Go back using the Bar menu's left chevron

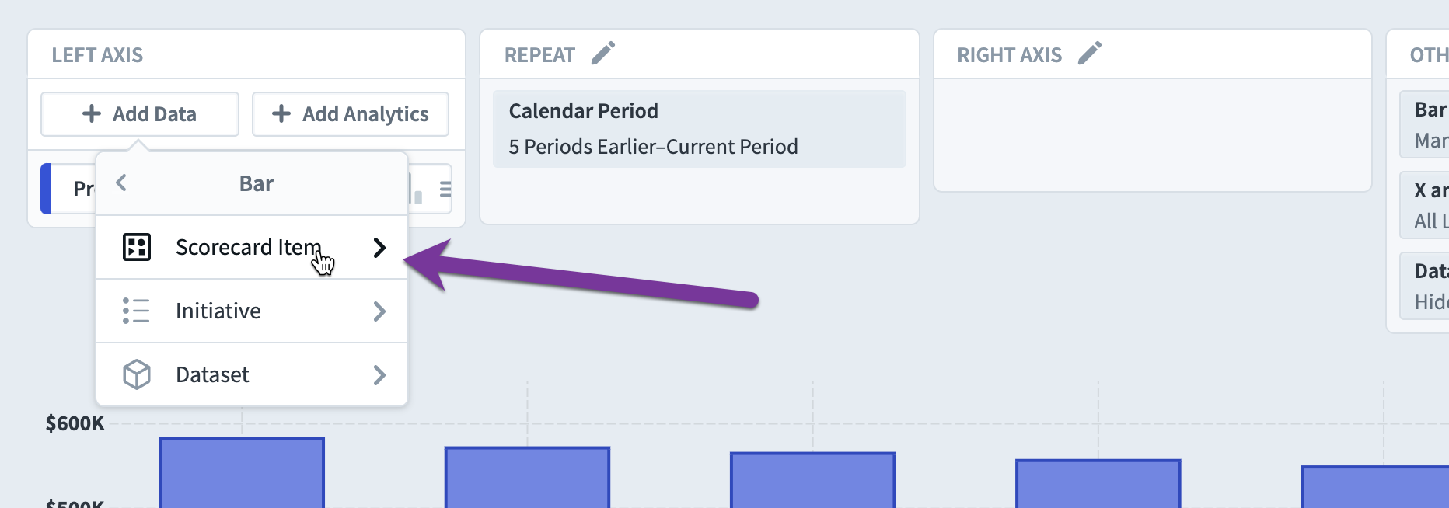tap(121, 183)
